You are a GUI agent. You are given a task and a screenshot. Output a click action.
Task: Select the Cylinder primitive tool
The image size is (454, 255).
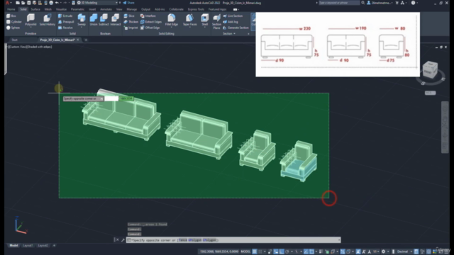tap(14, 22)
